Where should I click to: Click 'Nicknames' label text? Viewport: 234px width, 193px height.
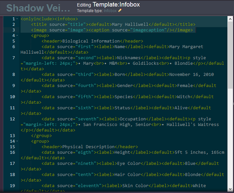click(x=129, y=58)
